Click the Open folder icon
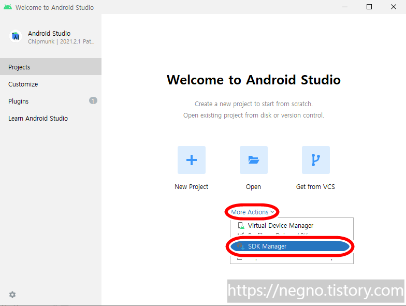Image resolution: width=406 pixels, height=306 pixels. 254,160
